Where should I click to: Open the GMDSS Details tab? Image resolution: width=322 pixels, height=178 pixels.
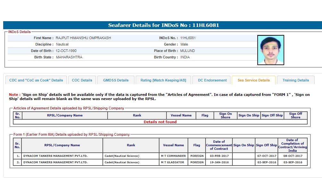[116, 80]
